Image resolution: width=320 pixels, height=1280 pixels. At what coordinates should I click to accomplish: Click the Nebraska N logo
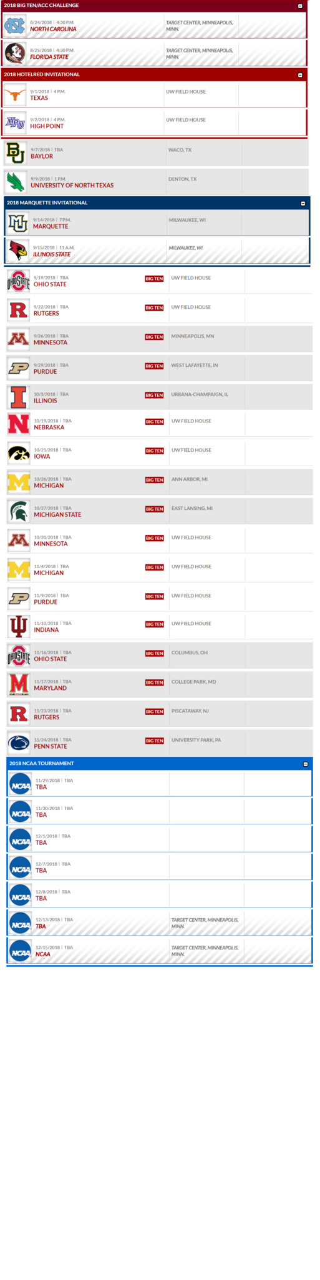tap(19, 424)
